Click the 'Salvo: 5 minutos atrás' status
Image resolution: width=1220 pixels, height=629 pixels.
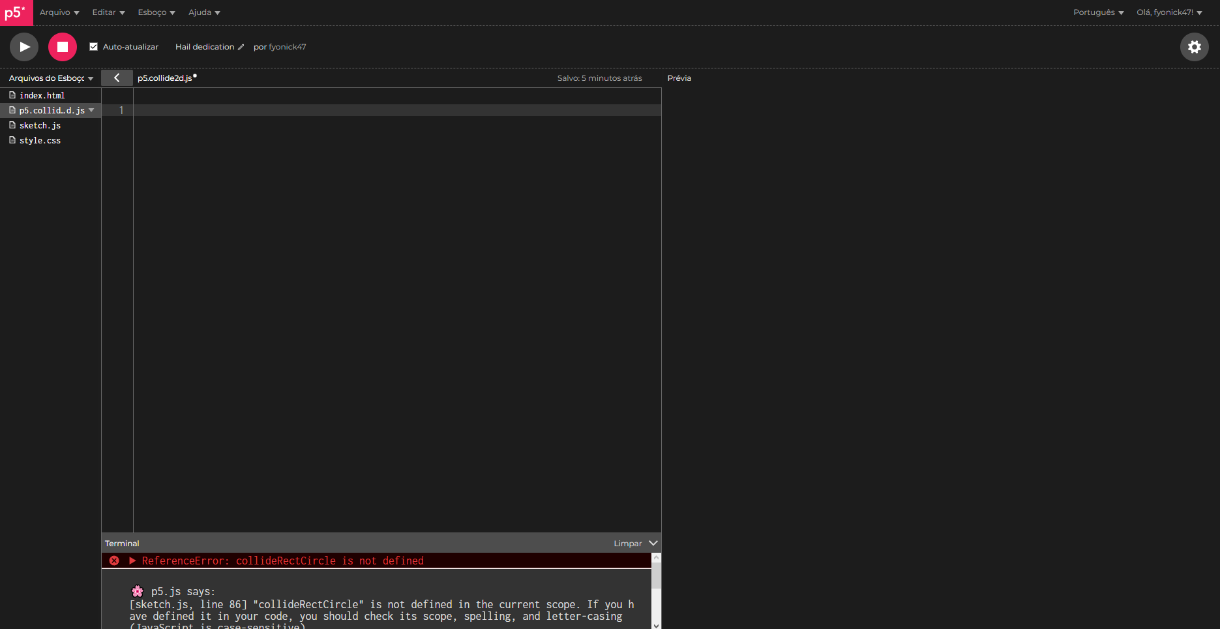[599, 78]
